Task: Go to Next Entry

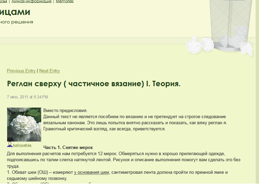Action: [x=49, y=71]
